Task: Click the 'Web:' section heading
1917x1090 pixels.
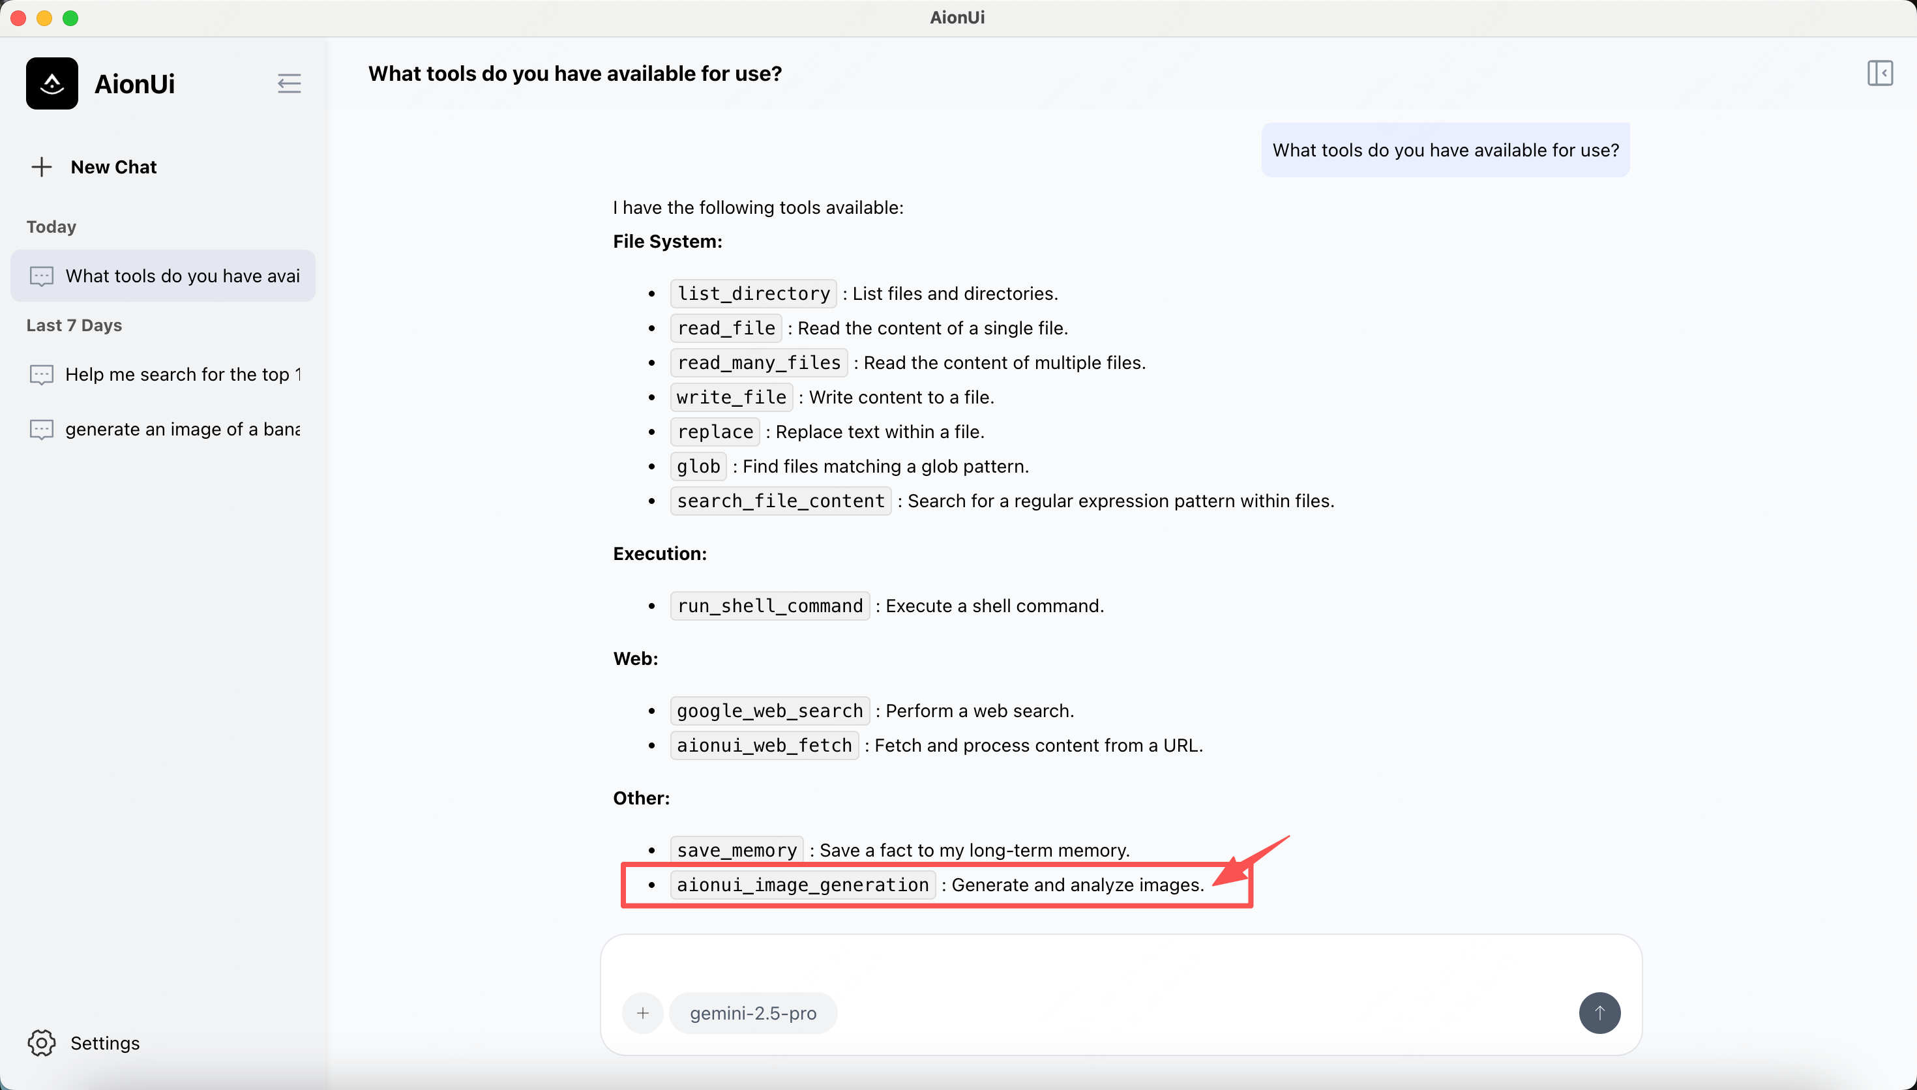Action: [x=636, y=659]
